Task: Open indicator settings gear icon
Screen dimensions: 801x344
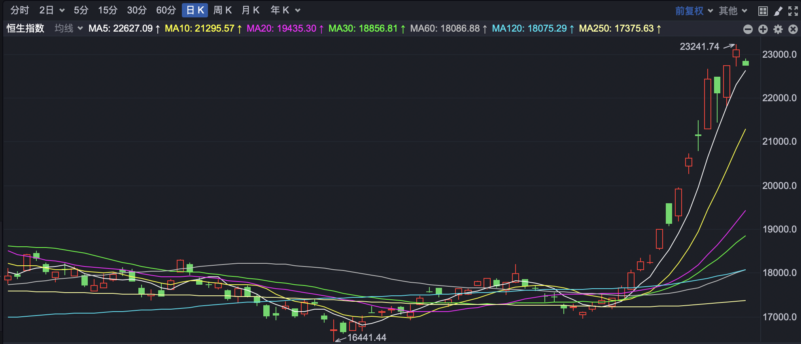Action: (778, 29)
